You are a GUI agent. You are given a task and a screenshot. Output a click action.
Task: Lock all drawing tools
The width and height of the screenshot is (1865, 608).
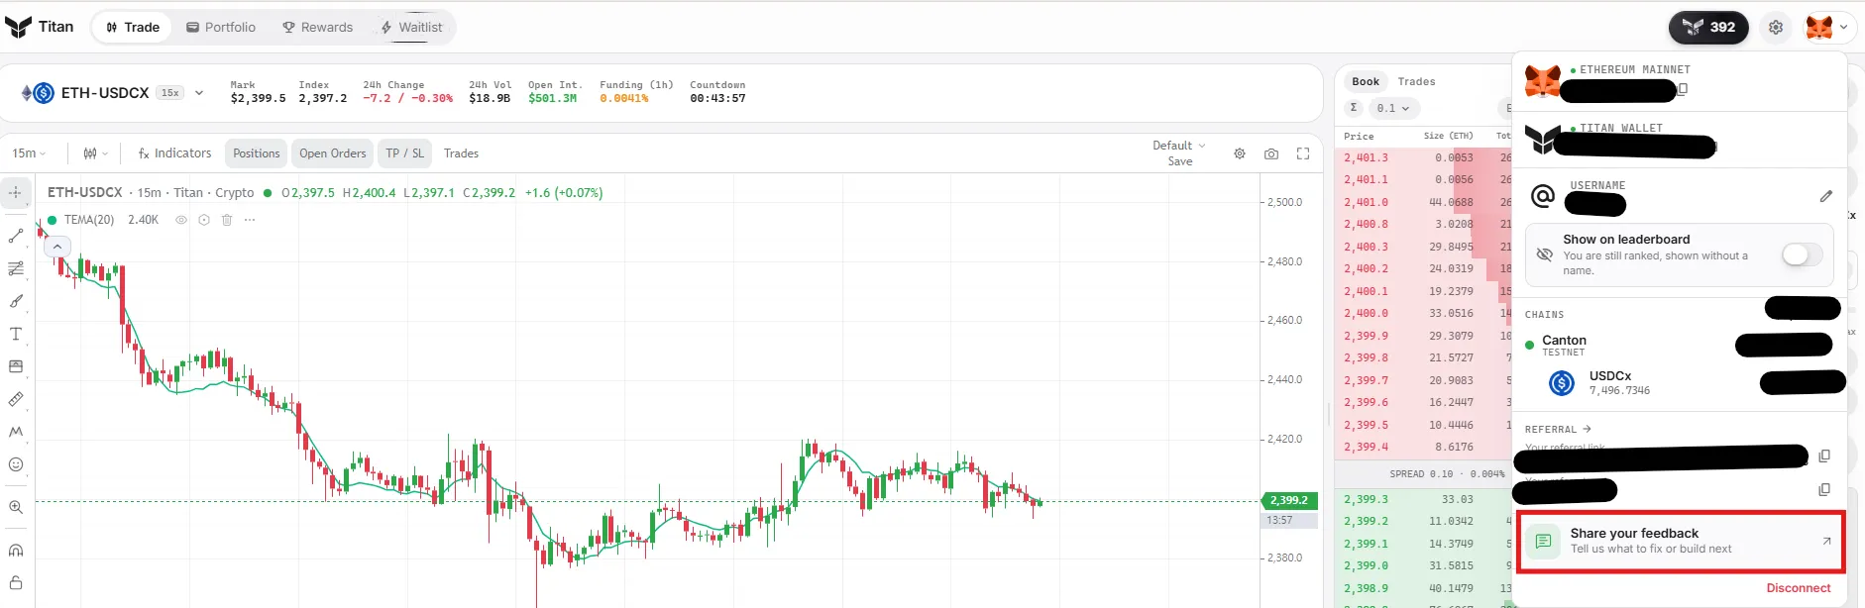coord(16,583)
